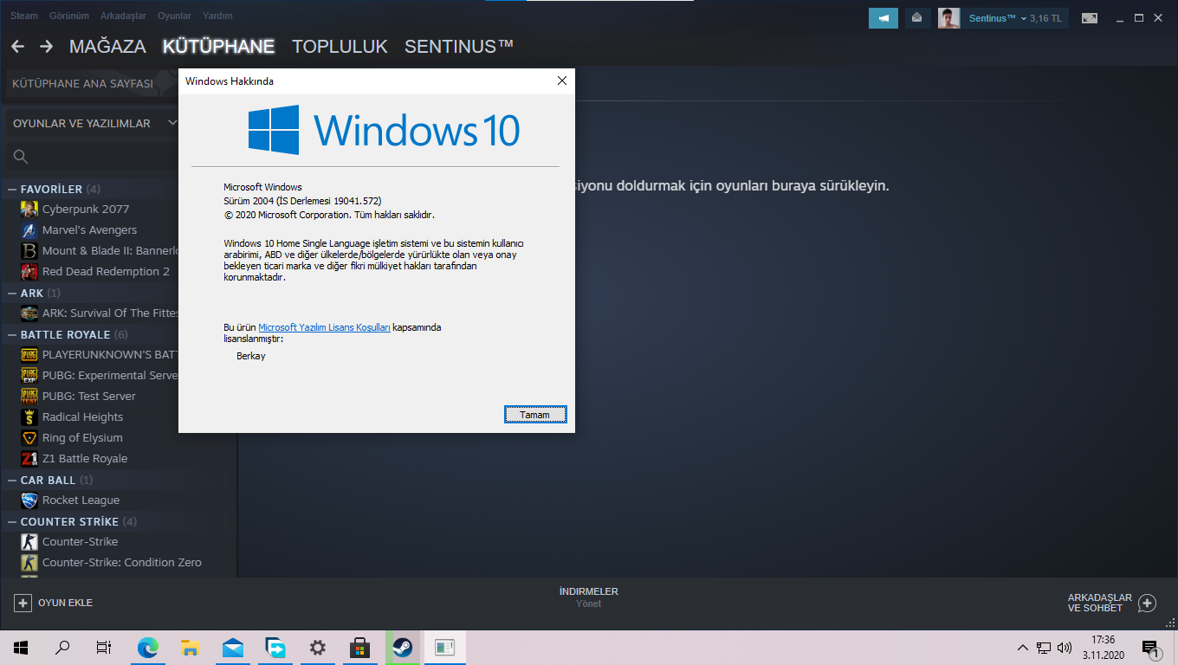Open the OYUNLAR VE YAZILIMLAR dropdown
Viewport: 1178px width, 665px height.
[x=94, y=124]
